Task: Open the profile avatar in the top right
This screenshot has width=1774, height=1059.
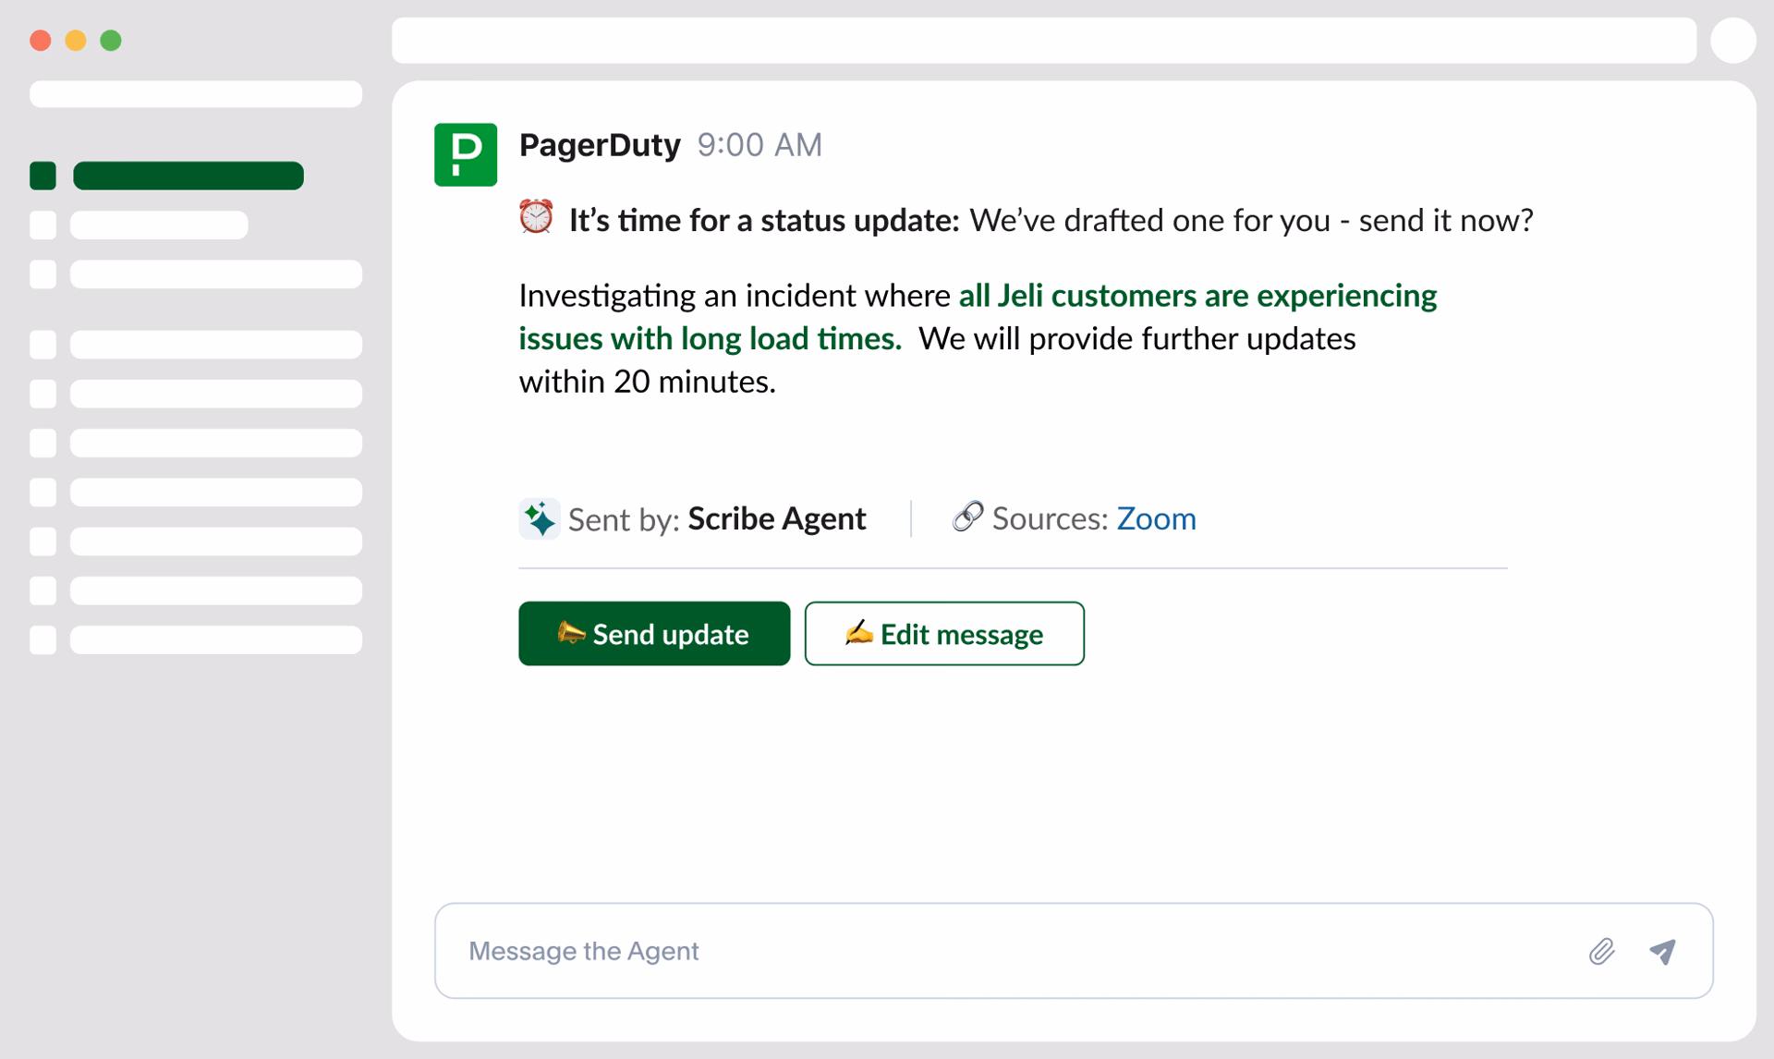Action: coord(1732,40)
